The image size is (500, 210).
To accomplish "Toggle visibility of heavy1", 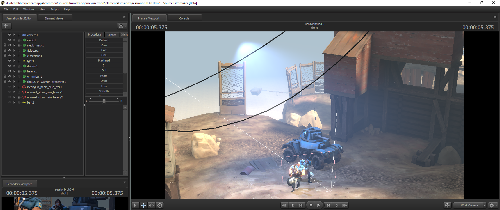I will tap(10, 71).
